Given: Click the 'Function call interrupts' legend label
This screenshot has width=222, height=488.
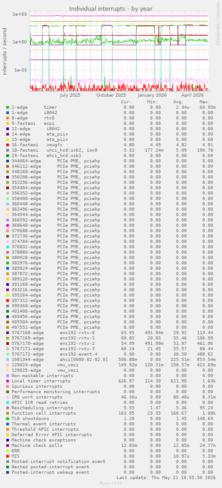Looking at the screenshot, I should [43, 413].
